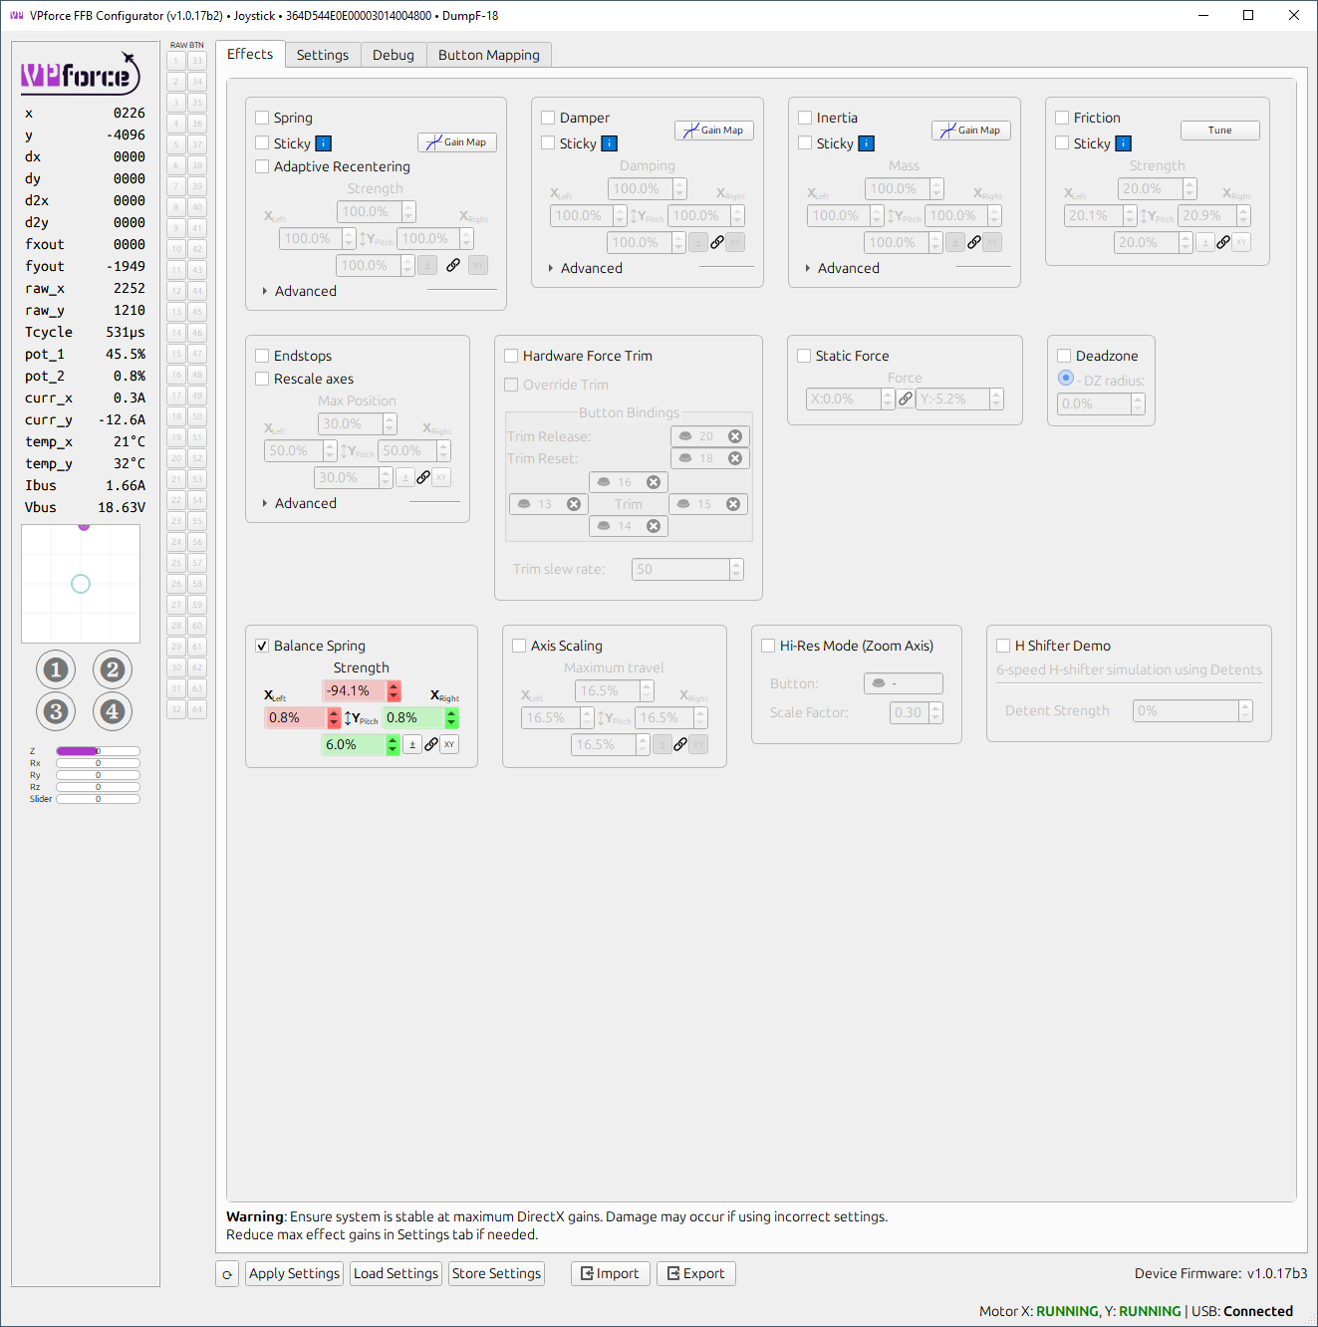1318x1327 pixels.
Task: Click the Endstops link axes icon
Action: [x=423, y=477]
